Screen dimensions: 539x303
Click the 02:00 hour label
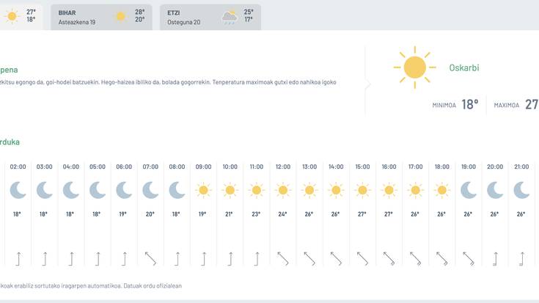tap(18, 167)
